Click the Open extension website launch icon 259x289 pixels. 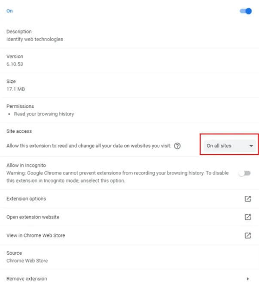pyautogui.click(x=248, y=217)
